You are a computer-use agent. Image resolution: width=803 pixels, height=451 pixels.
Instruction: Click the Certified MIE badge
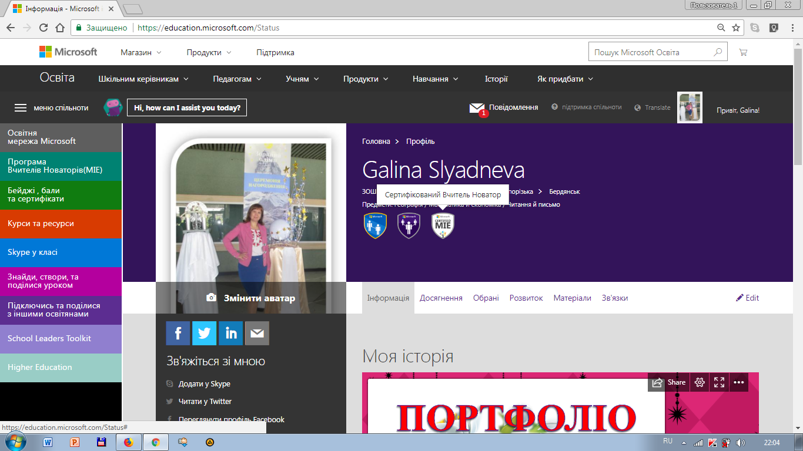[x=443, y=225]
